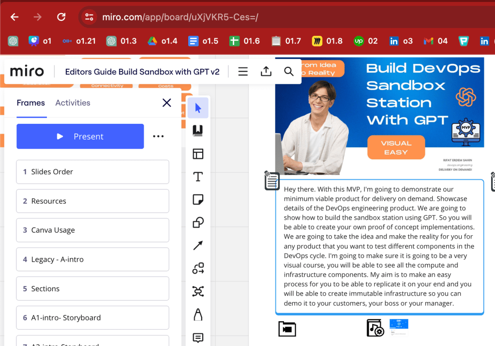Select the cursor tool in Miro toolbar

tap(198, 108)
